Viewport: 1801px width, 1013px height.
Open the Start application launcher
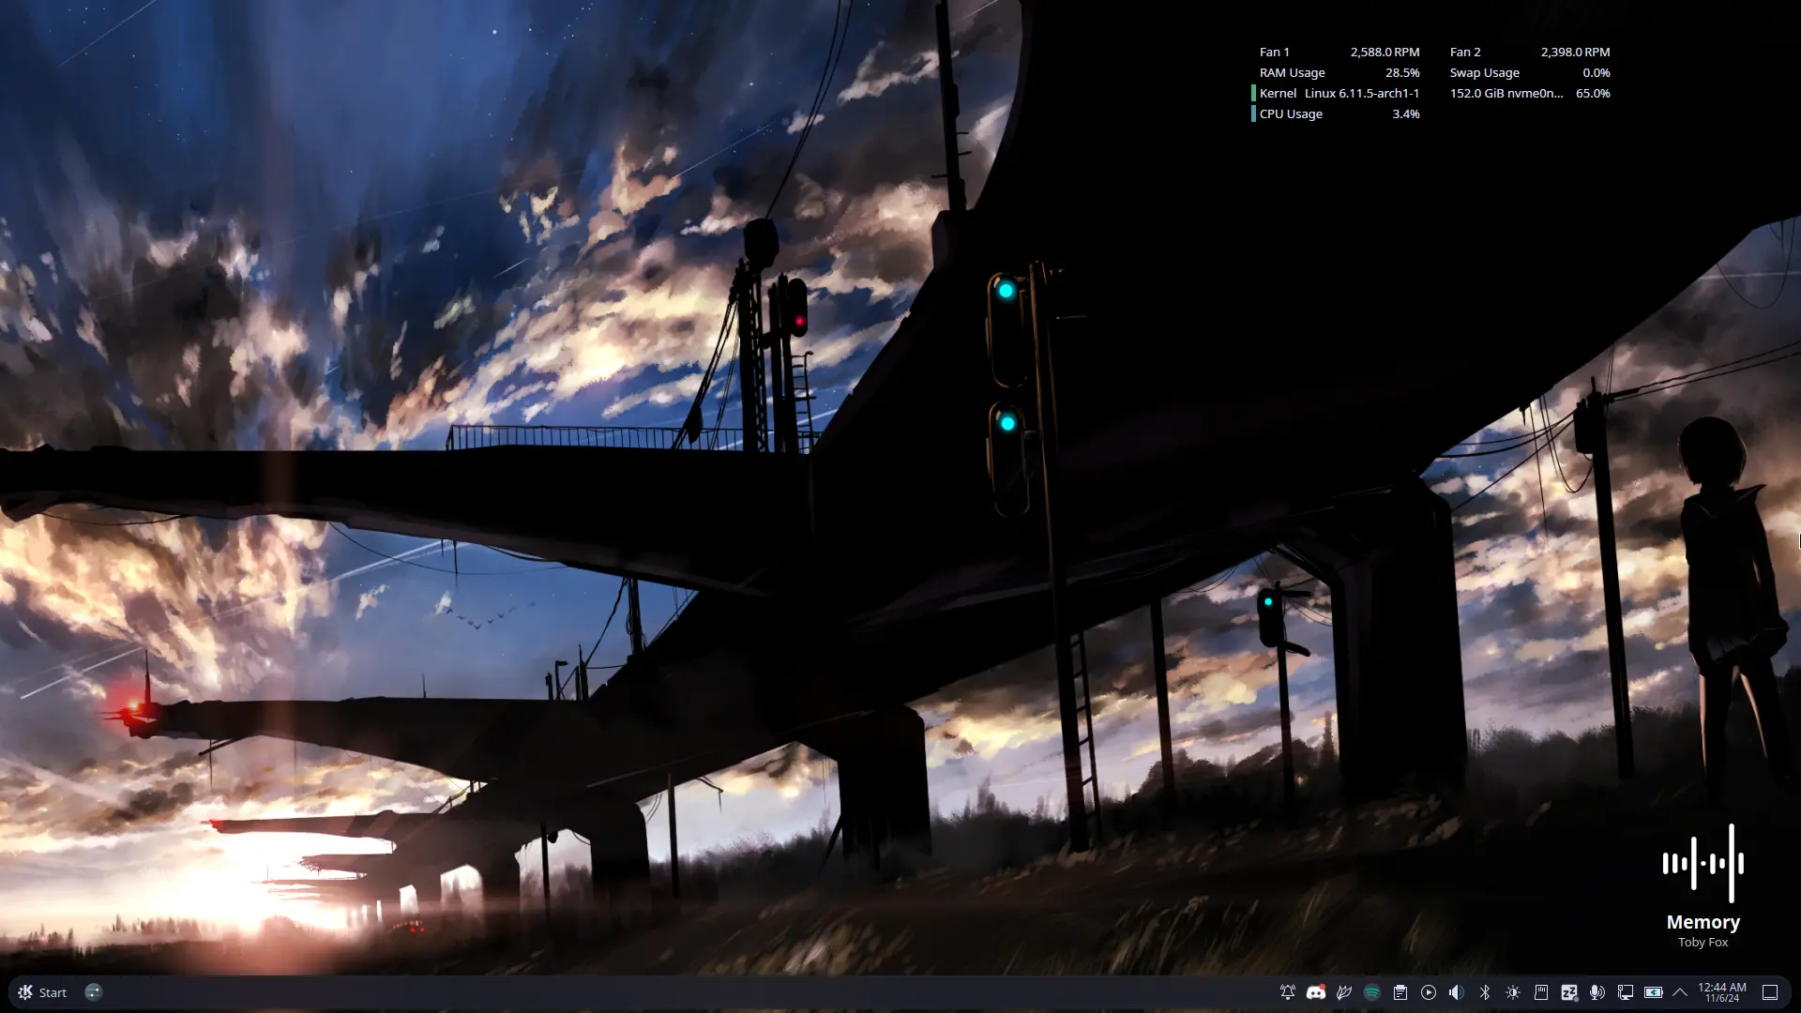tap(42, 992)
